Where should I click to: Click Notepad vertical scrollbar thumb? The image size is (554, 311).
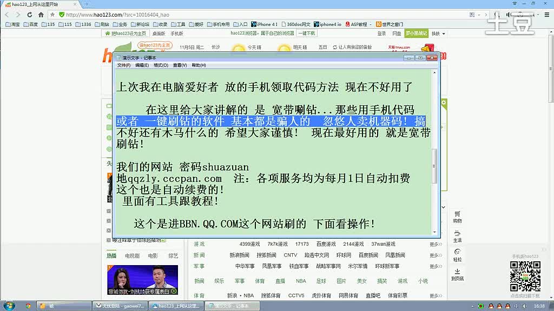pos(434,166)
